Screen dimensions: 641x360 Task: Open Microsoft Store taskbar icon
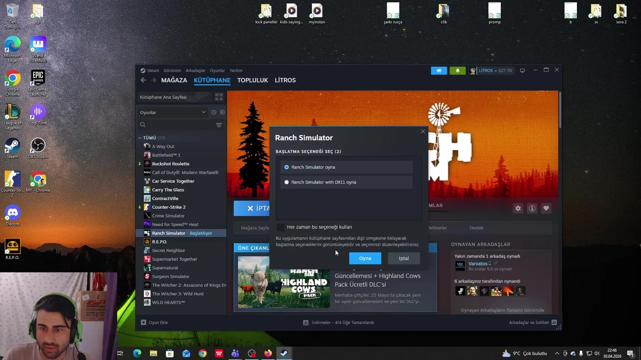[170, 353]
